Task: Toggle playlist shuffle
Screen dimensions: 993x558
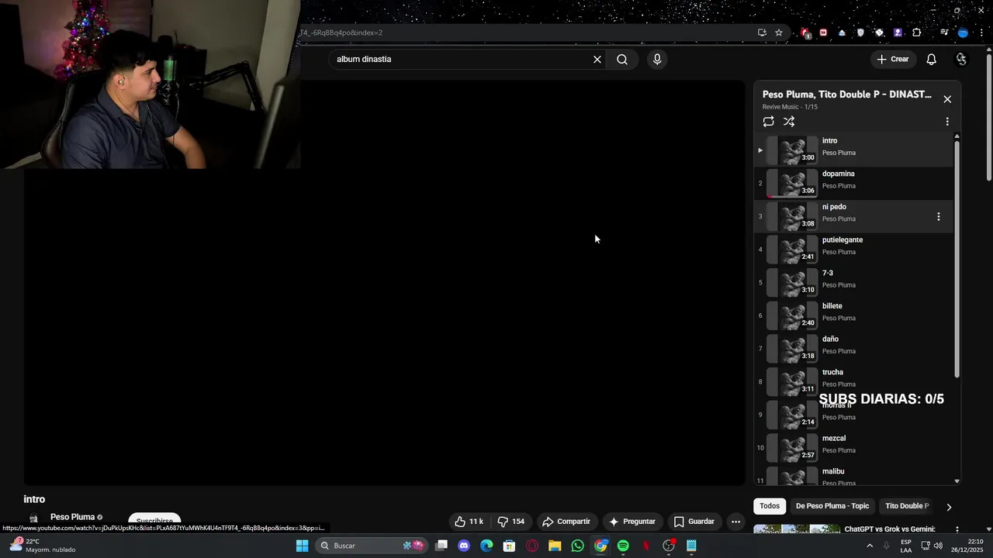Action: click(789, 122)
